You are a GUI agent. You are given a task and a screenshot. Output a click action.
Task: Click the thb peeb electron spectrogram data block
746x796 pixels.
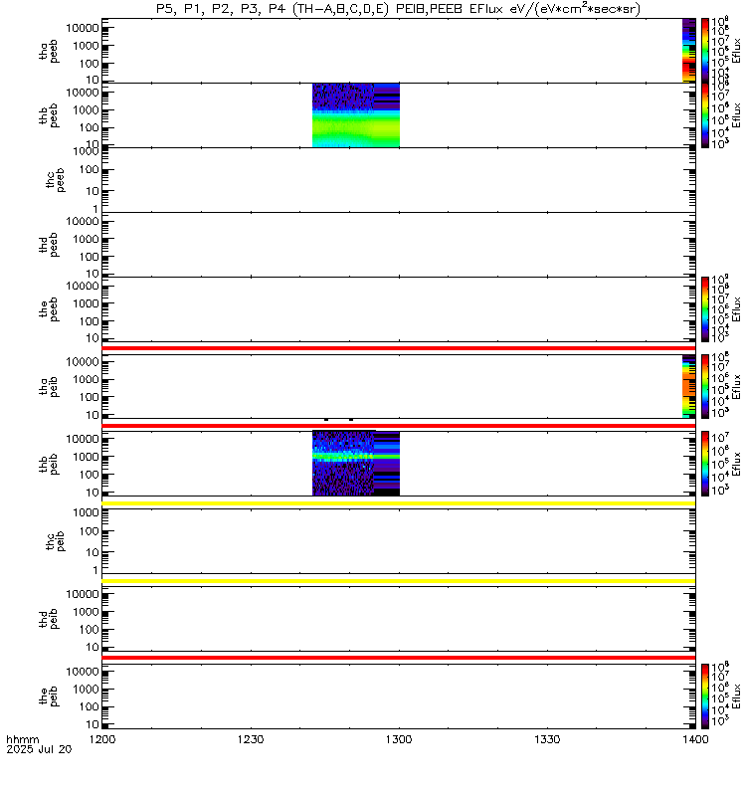point(356,115)
